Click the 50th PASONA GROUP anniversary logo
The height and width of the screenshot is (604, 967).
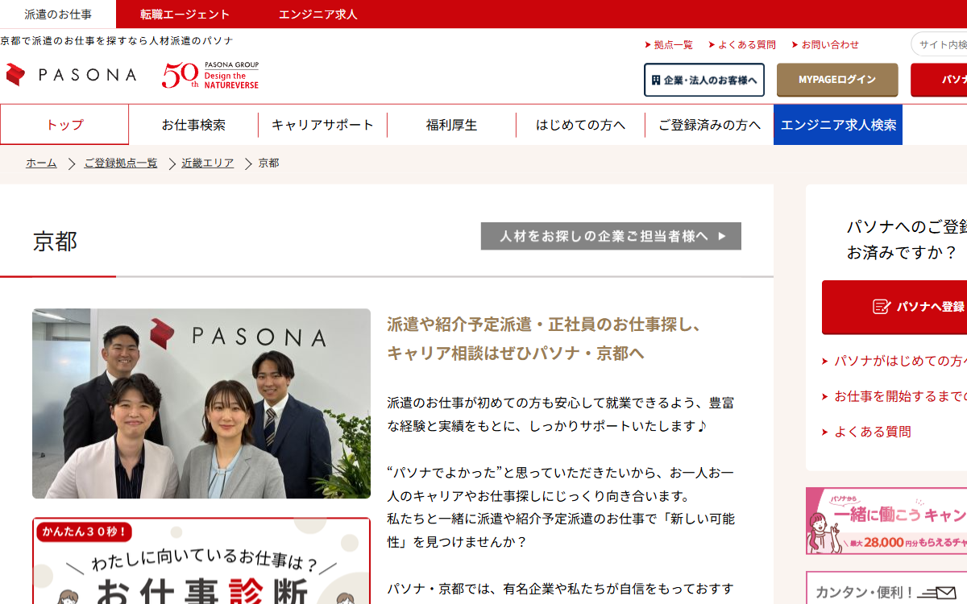[x=210, y=75]
